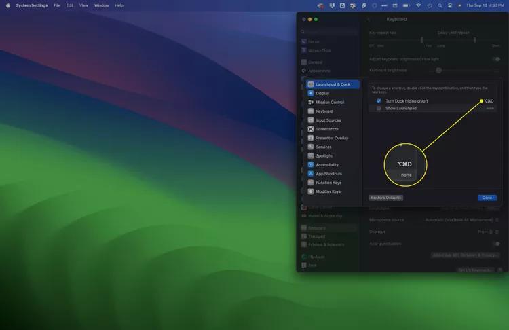Open the Wi-Fi status icon in menu bar

tap(419, 5)
